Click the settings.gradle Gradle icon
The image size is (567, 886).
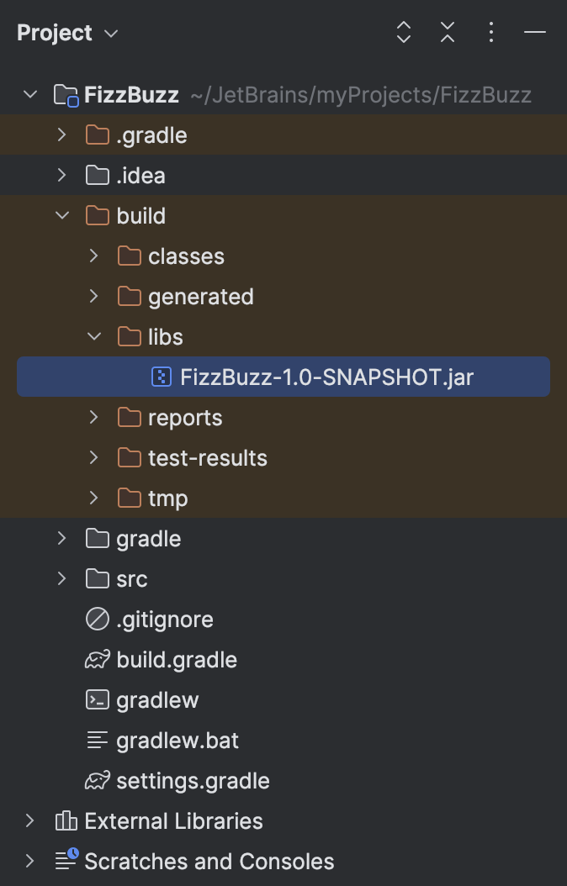point(98,781)
